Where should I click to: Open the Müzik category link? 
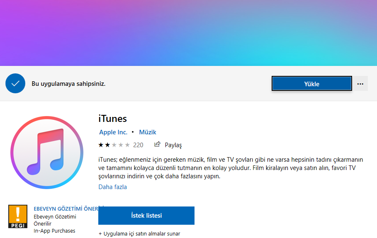click(x=148, y=132)
